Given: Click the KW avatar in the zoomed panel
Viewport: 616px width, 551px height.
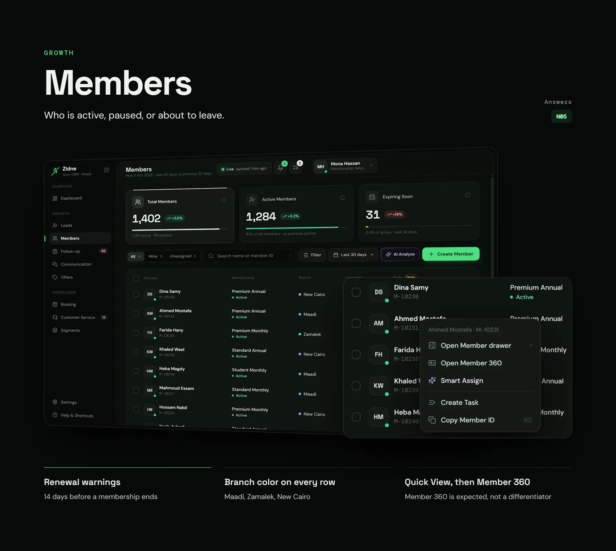Looking at the screenshot, I should pyautogui.click(x=379, y=385).
